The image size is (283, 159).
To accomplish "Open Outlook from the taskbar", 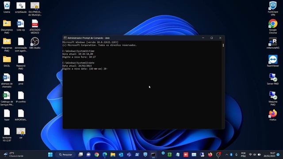I will [x=121, y=155].
